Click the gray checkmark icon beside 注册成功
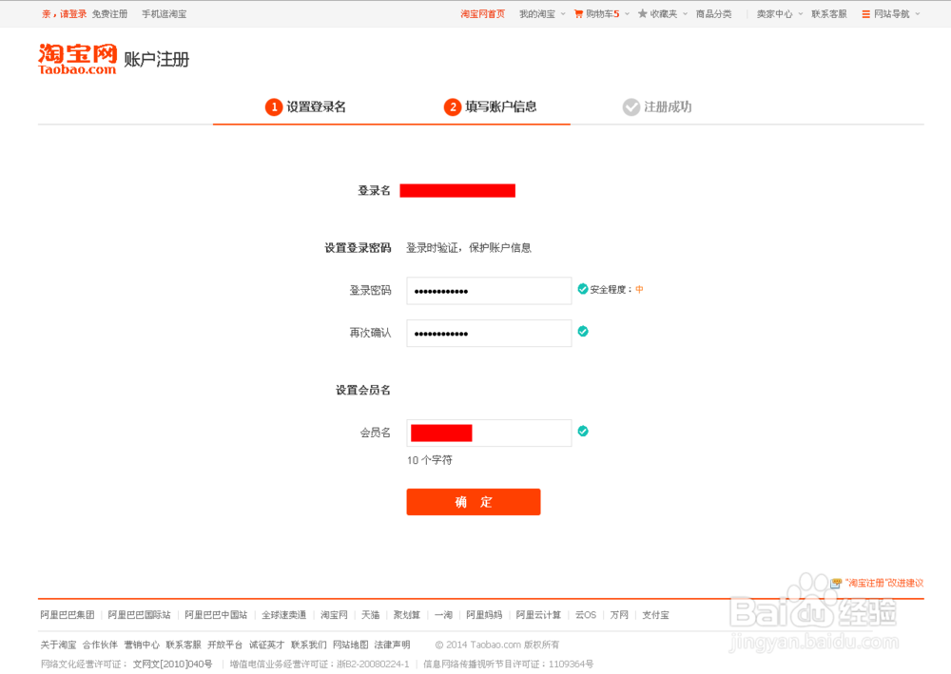The width and height of the screenshot is (951, 674). click(x=631, y=107)
